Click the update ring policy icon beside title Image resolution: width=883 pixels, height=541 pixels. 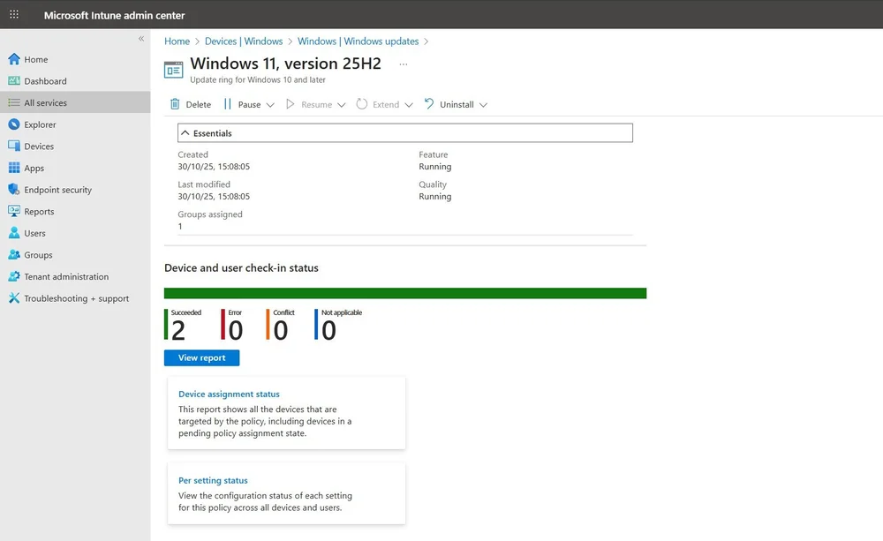coord(173,70)
